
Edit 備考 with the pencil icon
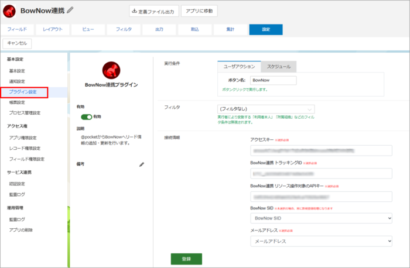pos(142,164)
